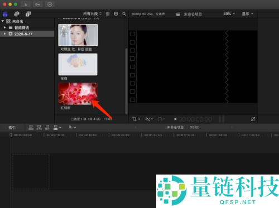
Task: Go forward in timeline history
Action: coord(232,127)
